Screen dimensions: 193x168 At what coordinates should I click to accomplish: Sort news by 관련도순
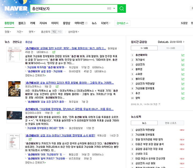click(x=17, y=42)
